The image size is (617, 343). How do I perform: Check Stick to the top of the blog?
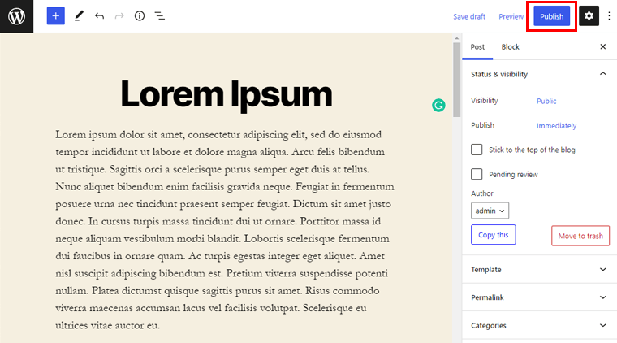coord(477,150)
